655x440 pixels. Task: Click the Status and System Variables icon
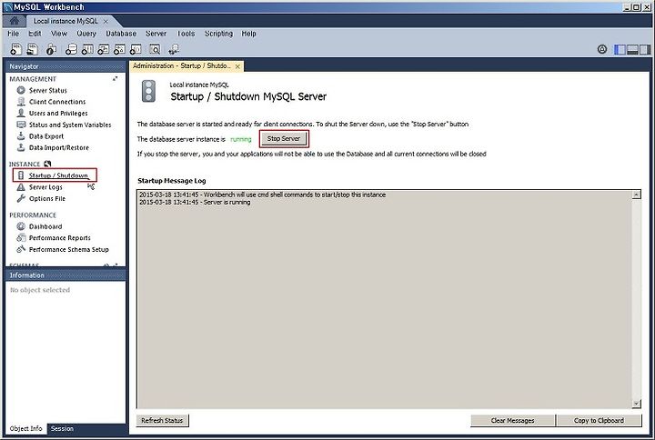click(x=21, y=125)
